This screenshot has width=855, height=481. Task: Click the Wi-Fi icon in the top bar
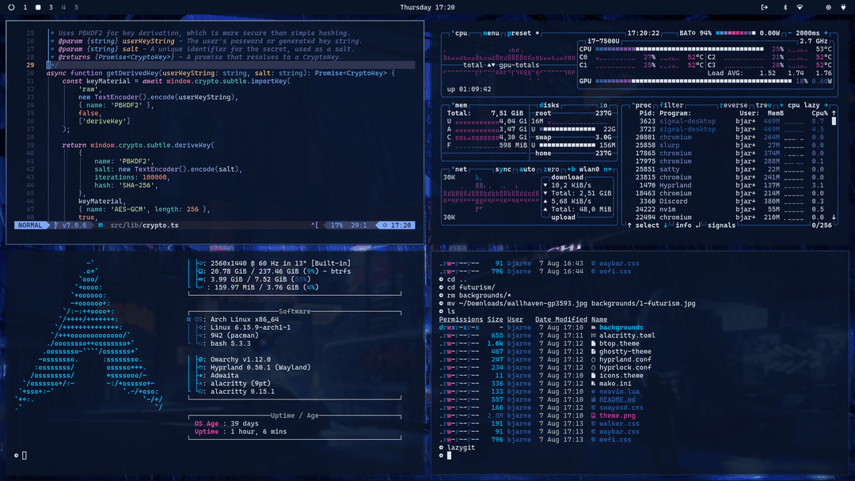pos(800,6)
